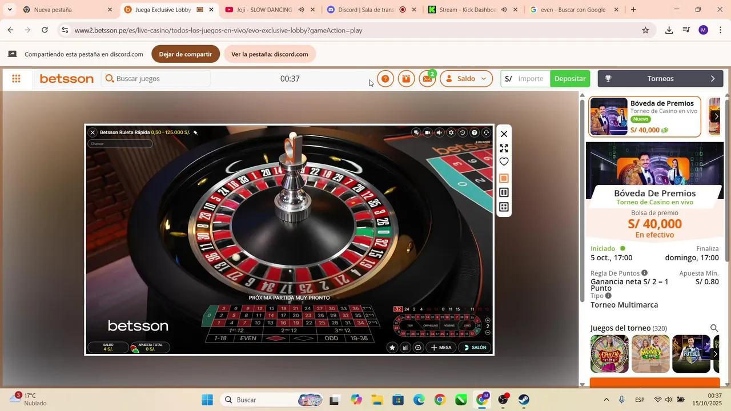Open the betsson apps grid menu
The image size is (731, 411).
tap(16, 79)
